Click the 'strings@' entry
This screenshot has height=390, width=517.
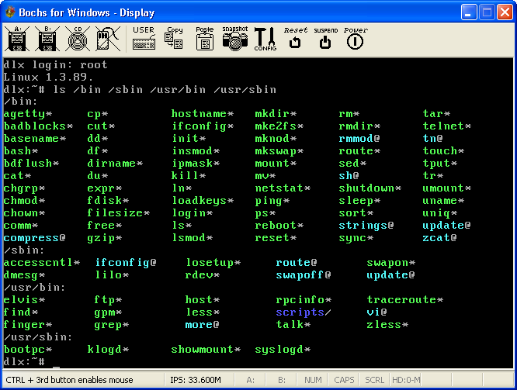click(366, 226)
